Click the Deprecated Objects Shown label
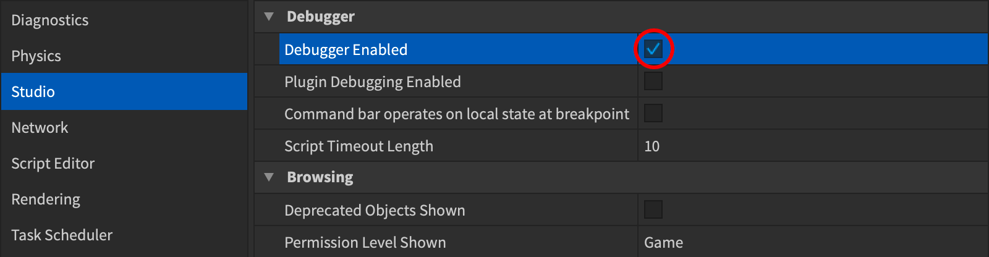This screenshot has width=989, height=257. coord(375,210)
